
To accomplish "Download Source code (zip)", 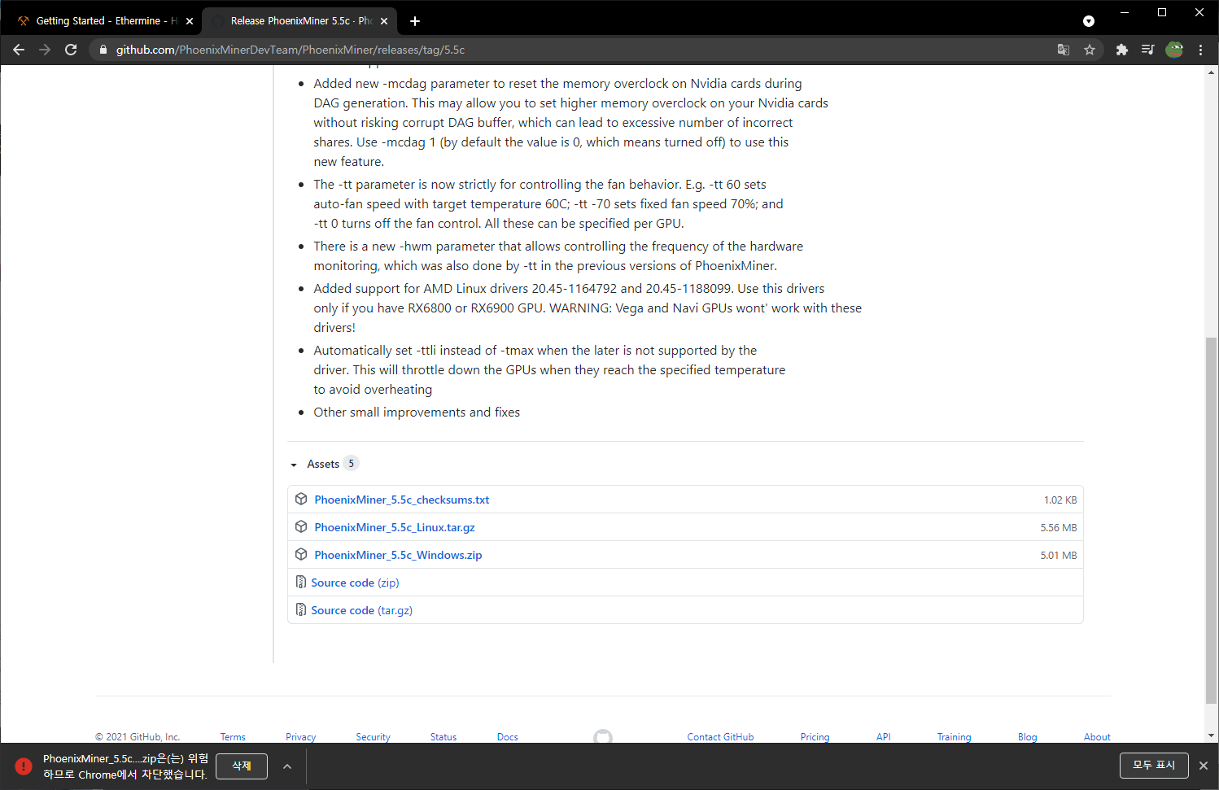I will click(x=355, y=583).
